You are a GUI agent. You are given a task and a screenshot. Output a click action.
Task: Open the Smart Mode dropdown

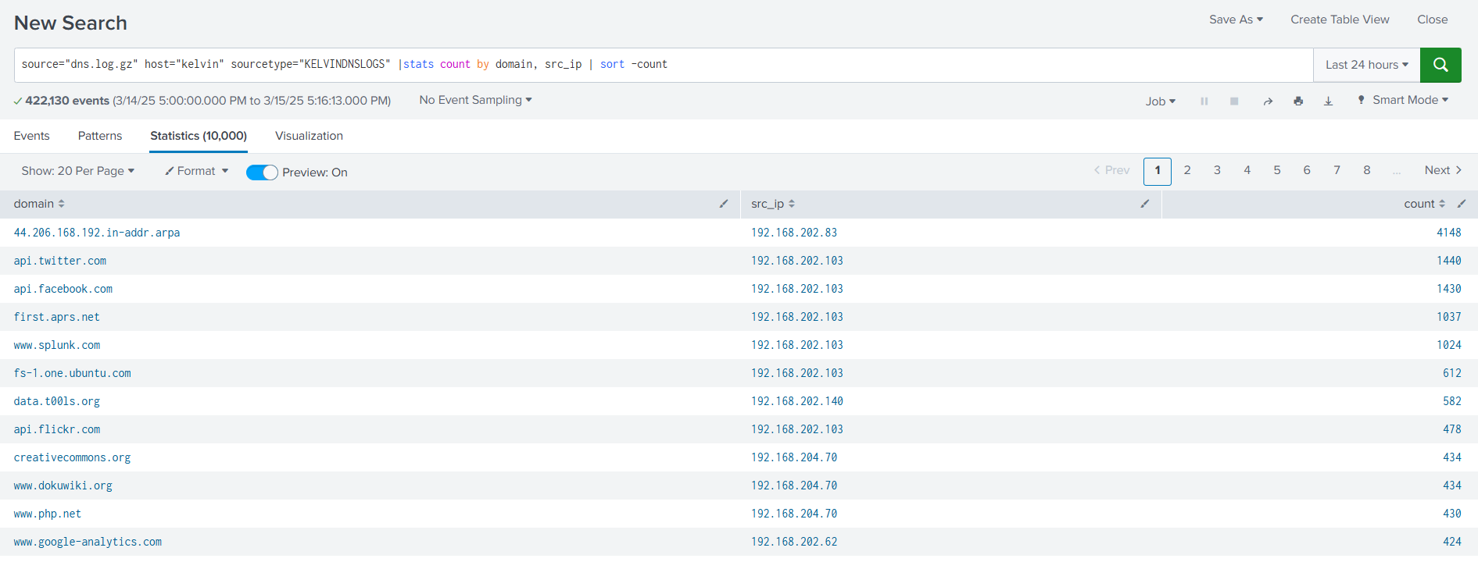1403,100
